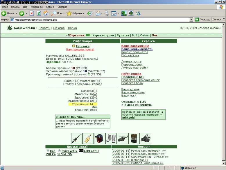Click the night vision goggles item
Screen dimensions: 226x170
pos(146,138)
